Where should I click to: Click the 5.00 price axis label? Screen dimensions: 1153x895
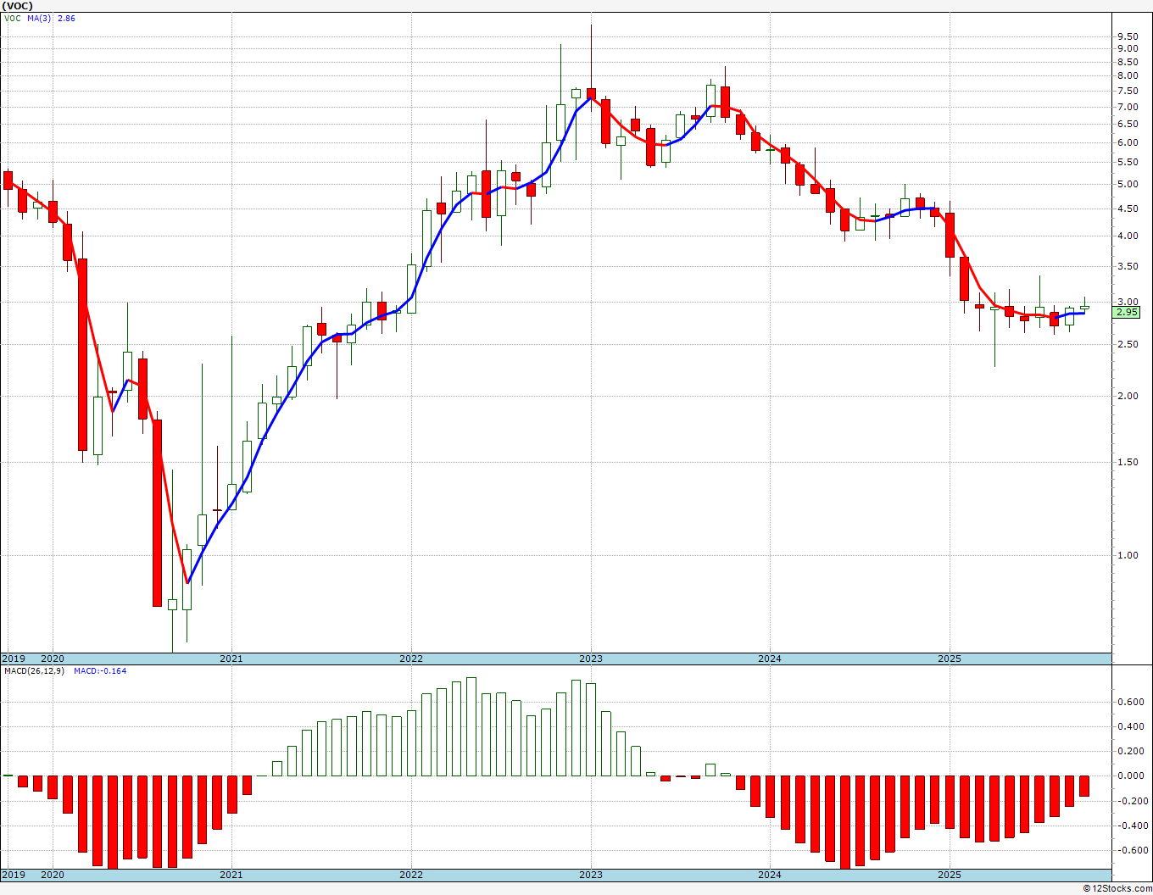[1128, 184]
